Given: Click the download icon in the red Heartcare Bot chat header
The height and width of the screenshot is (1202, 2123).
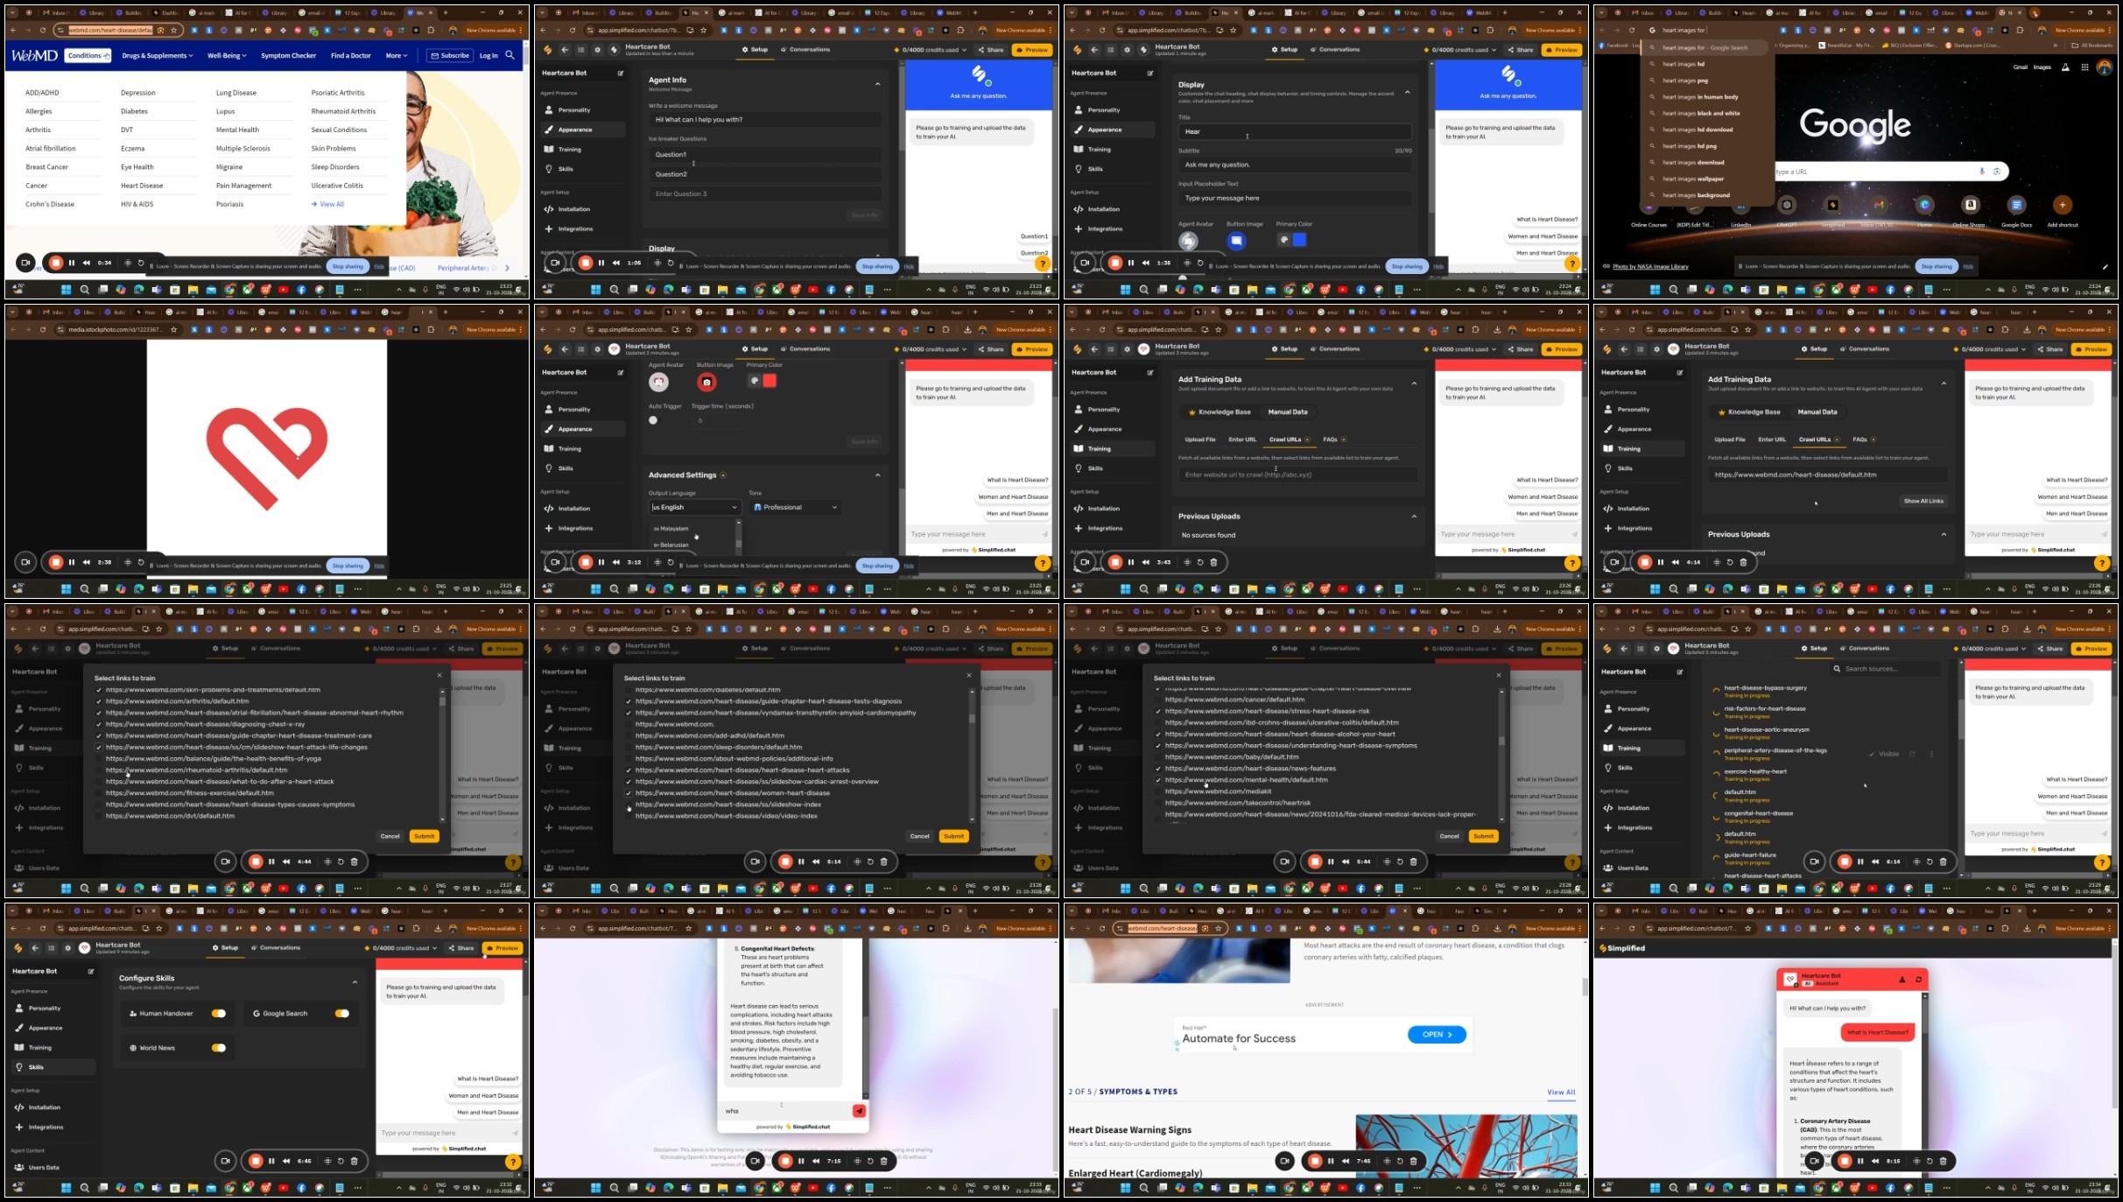Looking at the screenshot, I should point(1902,980).
